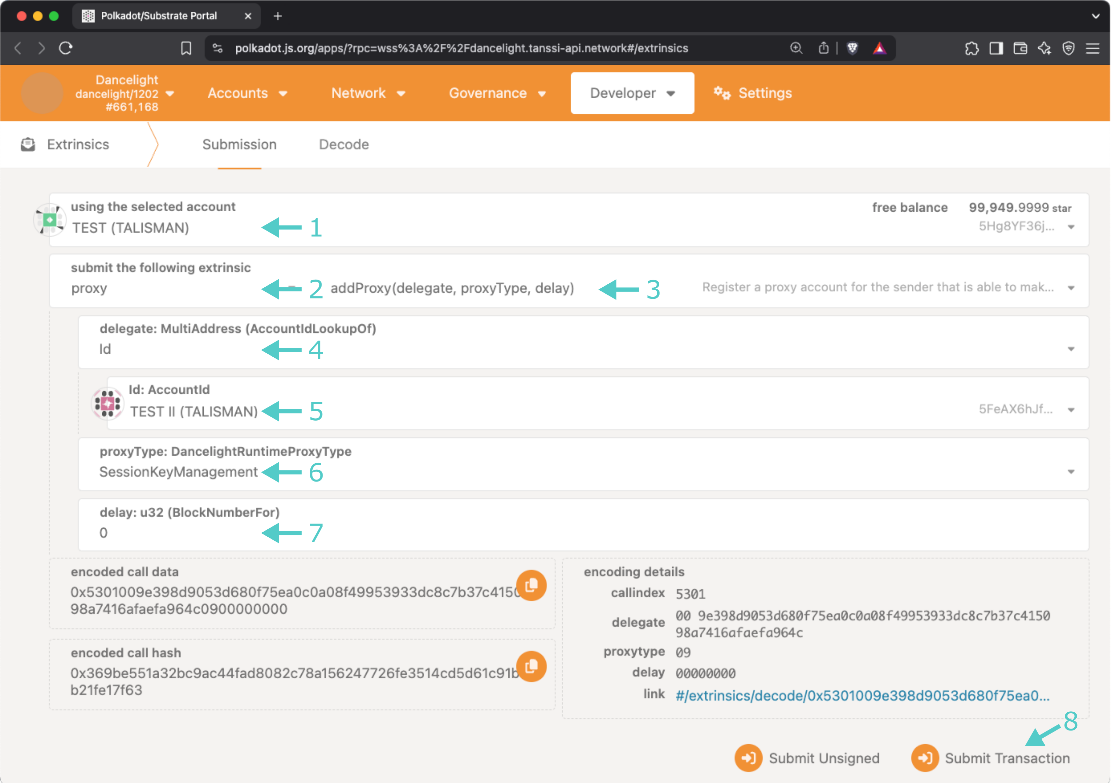The image size is (1111, 783).
Task: Open the Id AccountId TEST II dropdown
Action: 598,403
